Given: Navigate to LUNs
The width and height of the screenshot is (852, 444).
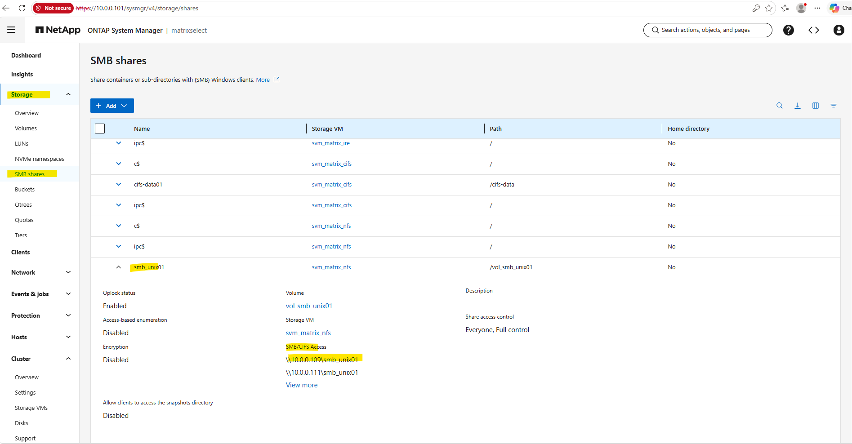Looking at the screenshot, I should (22, 143).
